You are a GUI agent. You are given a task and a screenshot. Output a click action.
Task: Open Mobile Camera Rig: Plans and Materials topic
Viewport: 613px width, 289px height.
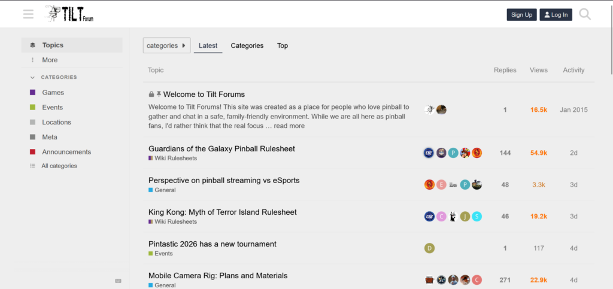[x=218, y=276]
